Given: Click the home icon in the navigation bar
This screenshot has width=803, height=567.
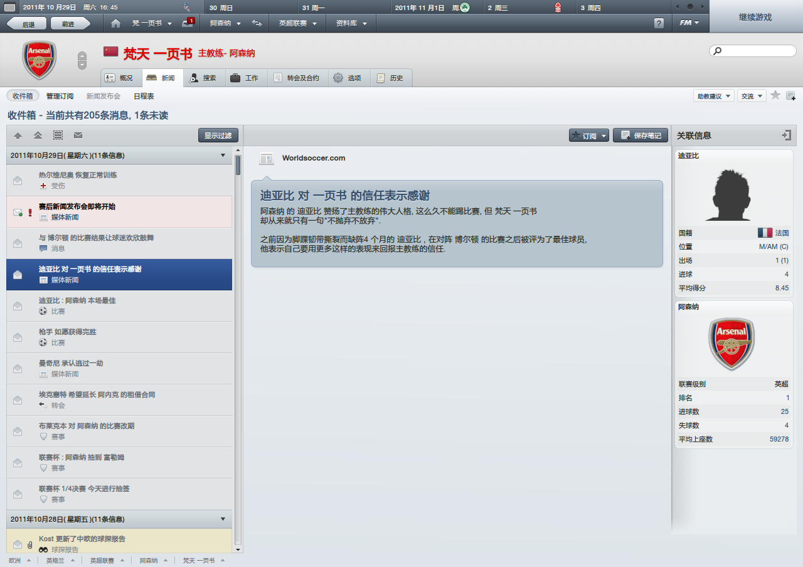Looking at the screenshot, I should [x=115, y=23].
